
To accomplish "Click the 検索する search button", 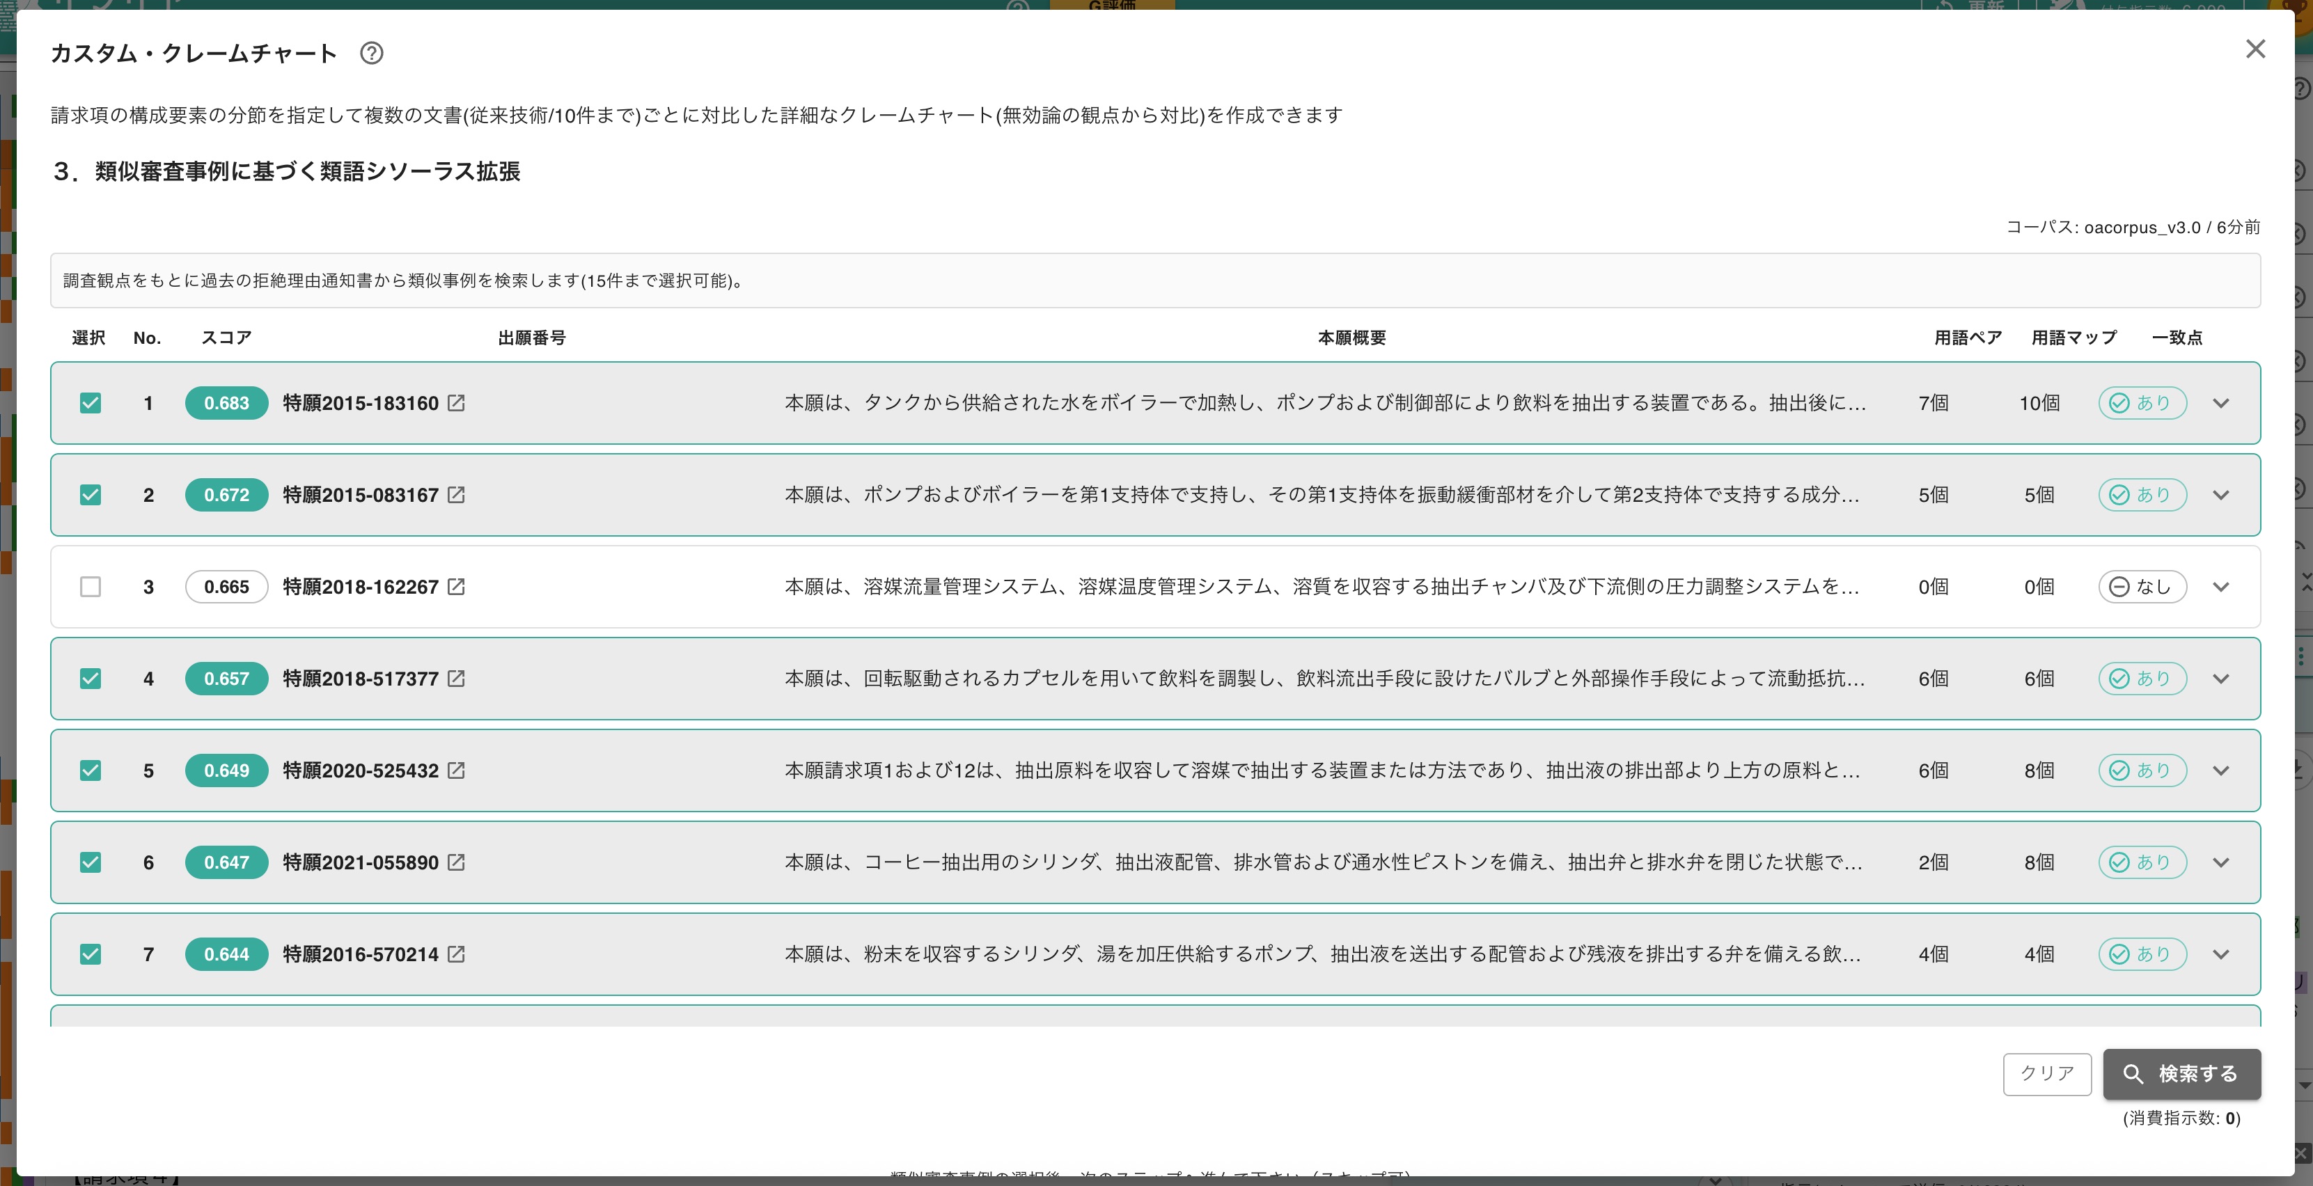I will [x=2181, y=1074].
